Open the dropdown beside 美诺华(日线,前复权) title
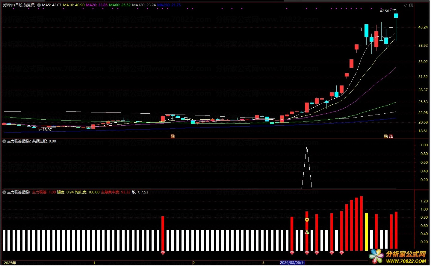The width and height of the screenshot is (431, 266). [x=39, y=5]
